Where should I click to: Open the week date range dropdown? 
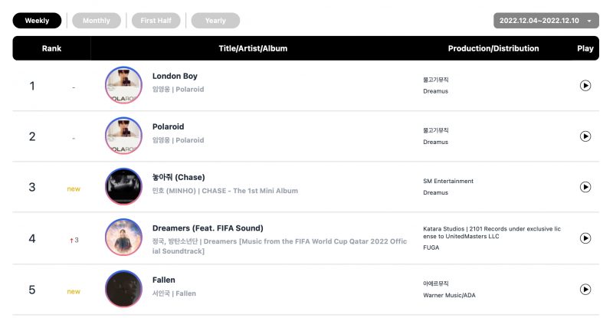(x=546, y=21)
